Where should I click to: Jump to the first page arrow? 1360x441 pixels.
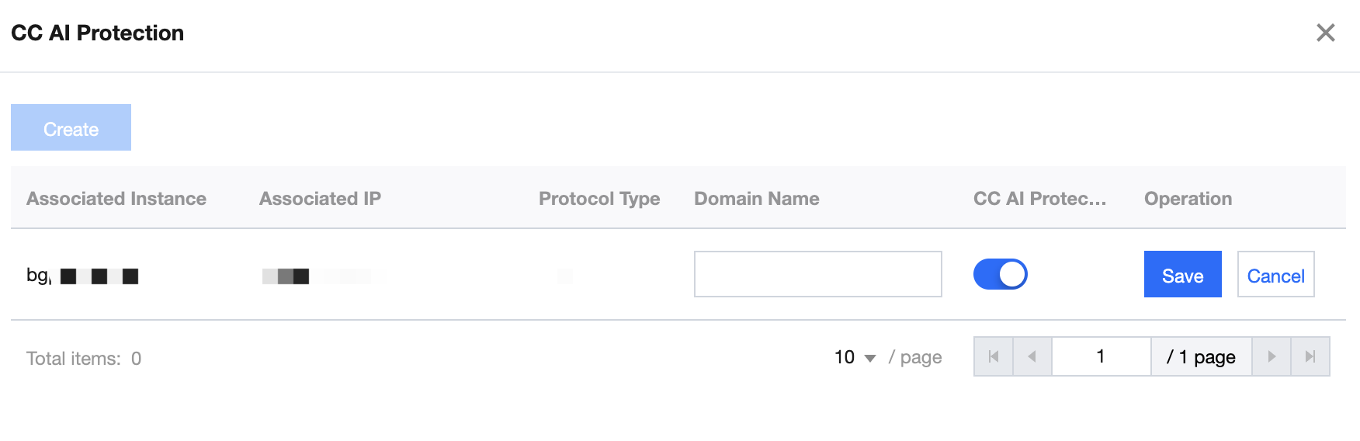click(994, 356)
